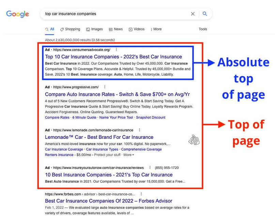Viewport: 275px width, 218px height.
Task: Open three-dot menu beside forbes.com result
Action: [x=141, y=194]
